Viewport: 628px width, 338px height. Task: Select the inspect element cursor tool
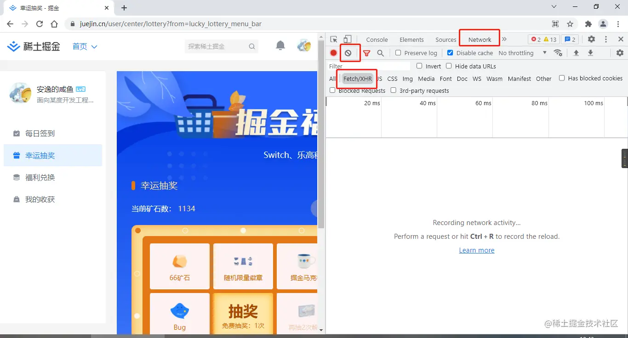[334, 39]
